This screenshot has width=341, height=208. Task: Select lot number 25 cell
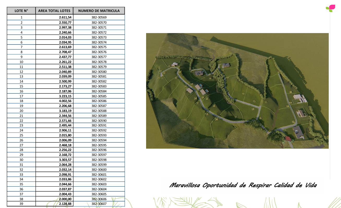tap(21, 135)
